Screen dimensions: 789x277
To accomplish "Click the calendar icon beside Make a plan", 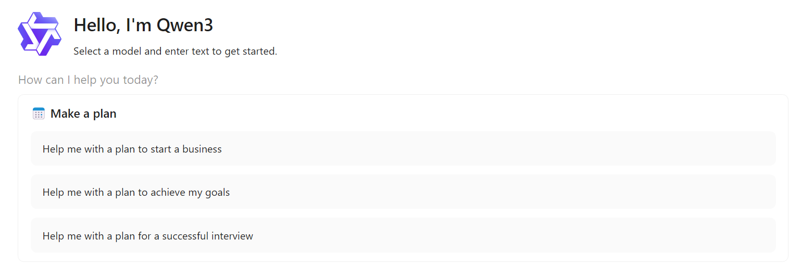I will click(39, 114).
